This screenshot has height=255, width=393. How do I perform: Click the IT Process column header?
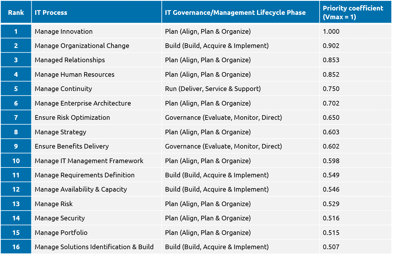[x=51, y=13]
